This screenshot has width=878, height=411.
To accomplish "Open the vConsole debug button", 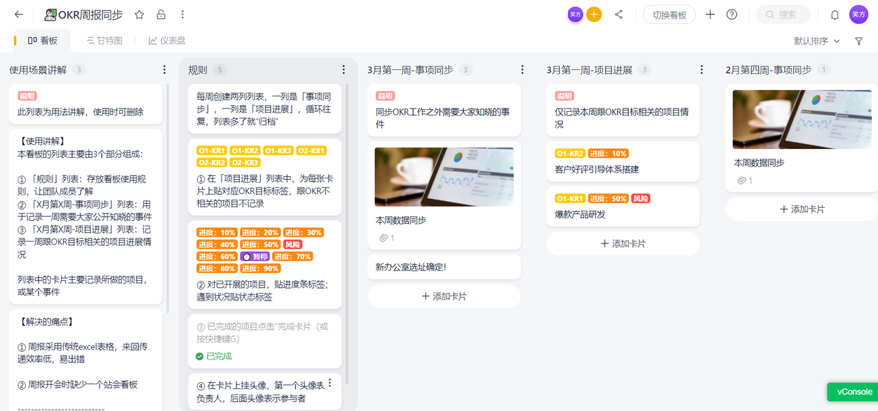I will [x=854, y=392].
